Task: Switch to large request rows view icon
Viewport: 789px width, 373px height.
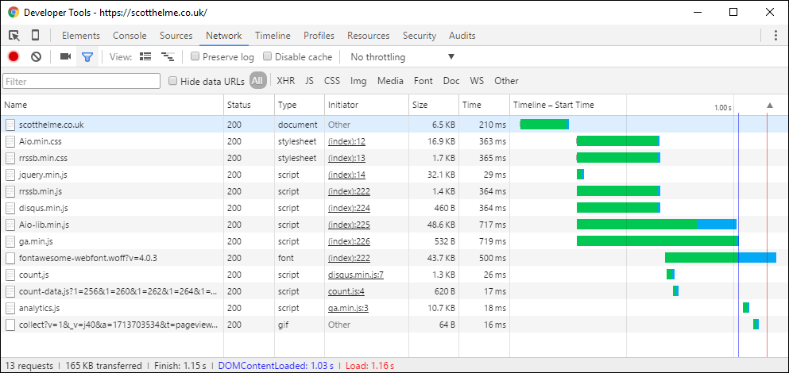Action: (x=145, y=57)
